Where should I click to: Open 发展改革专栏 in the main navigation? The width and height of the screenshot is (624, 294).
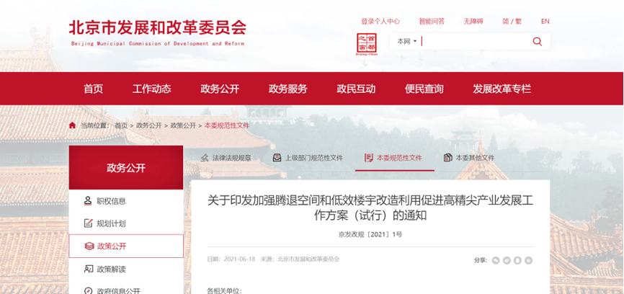[502, 89]
